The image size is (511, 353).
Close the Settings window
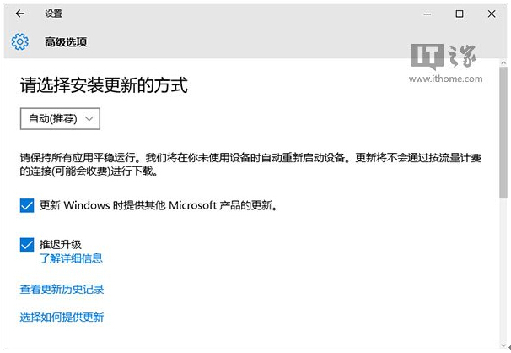click(494, 14)
